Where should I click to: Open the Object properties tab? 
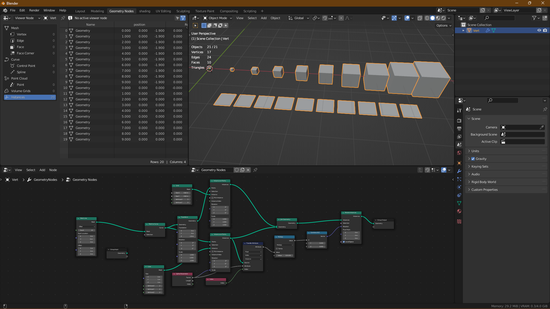pyautogui.click(x=459, y=163)
